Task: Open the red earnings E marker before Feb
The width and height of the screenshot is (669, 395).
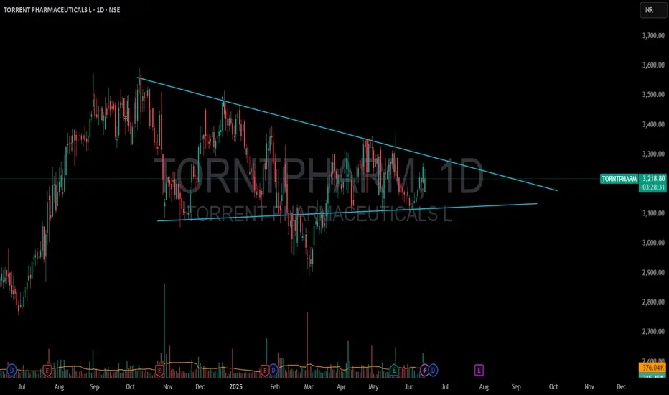Action: (x=265, y=371)
